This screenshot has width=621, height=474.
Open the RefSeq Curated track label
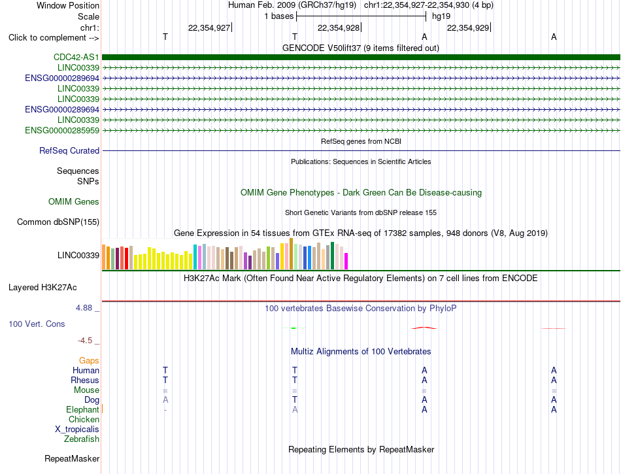click(69, 151)
